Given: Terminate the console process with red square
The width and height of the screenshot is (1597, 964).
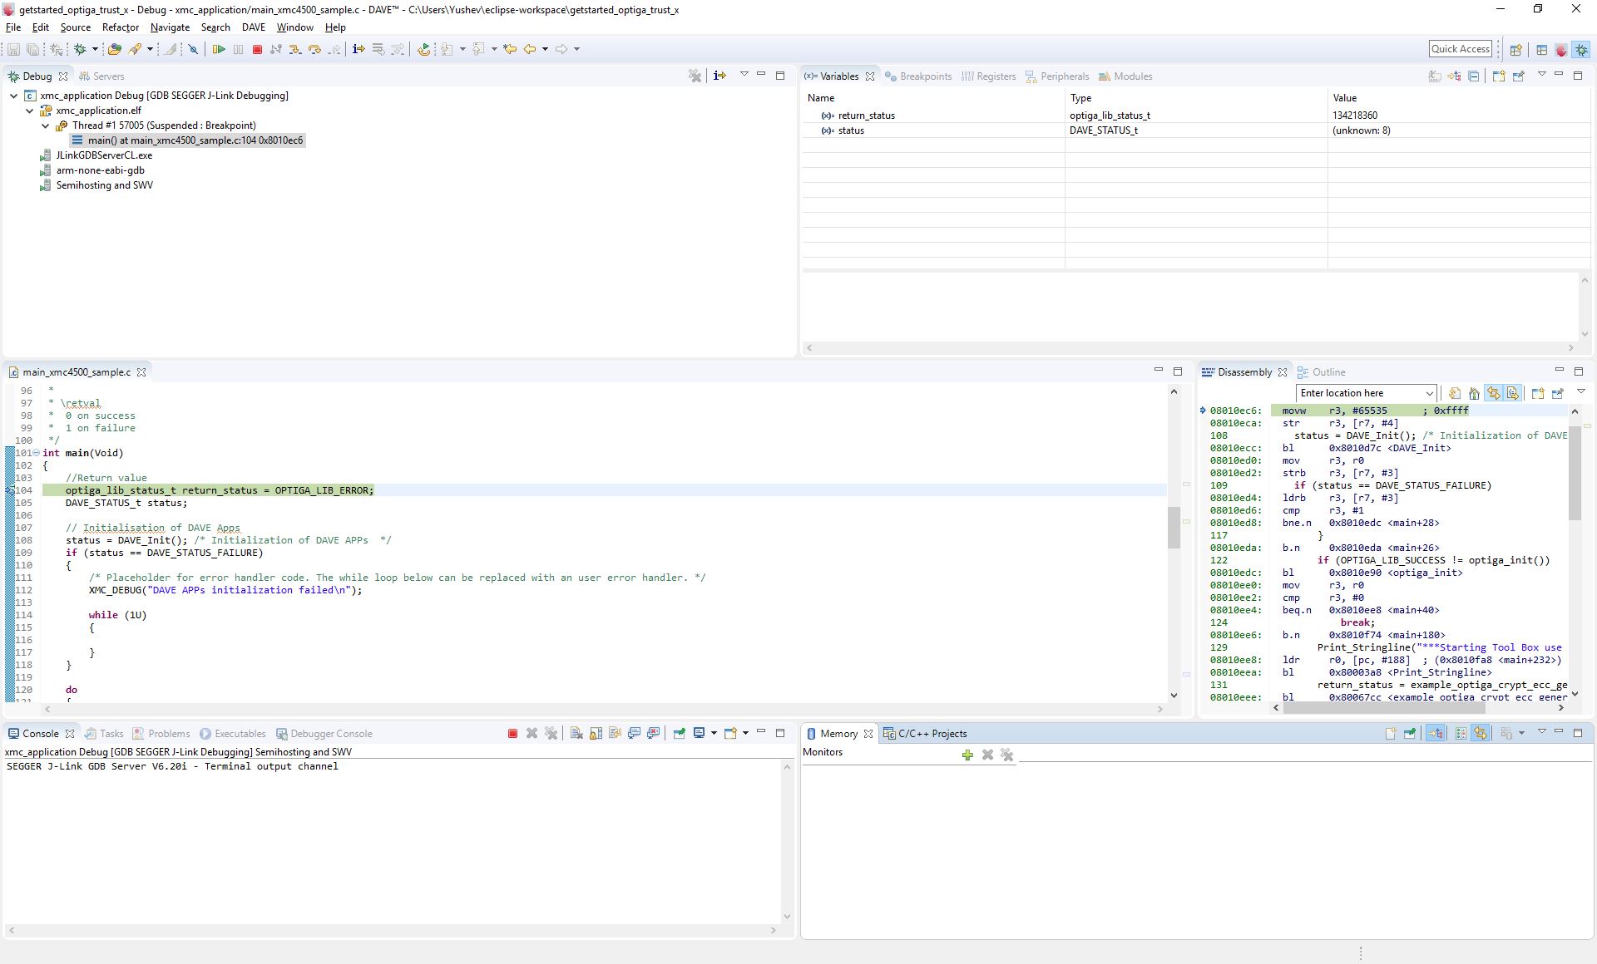Looking at the screenshot, I should (512, 733).
